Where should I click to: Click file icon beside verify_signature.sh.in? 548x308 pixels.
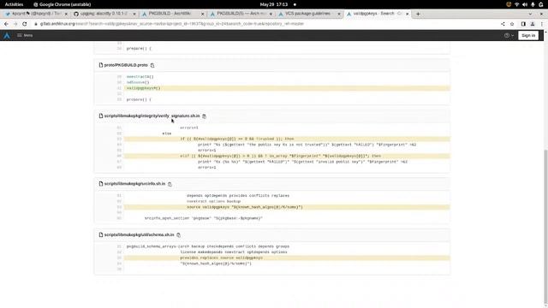coord(101,116)
